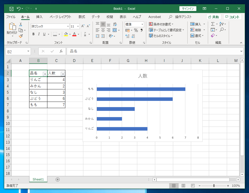This screenshot has height=193, width=249.
Task: Decrease font size with the smaller A icon
Action: [88, 26]
